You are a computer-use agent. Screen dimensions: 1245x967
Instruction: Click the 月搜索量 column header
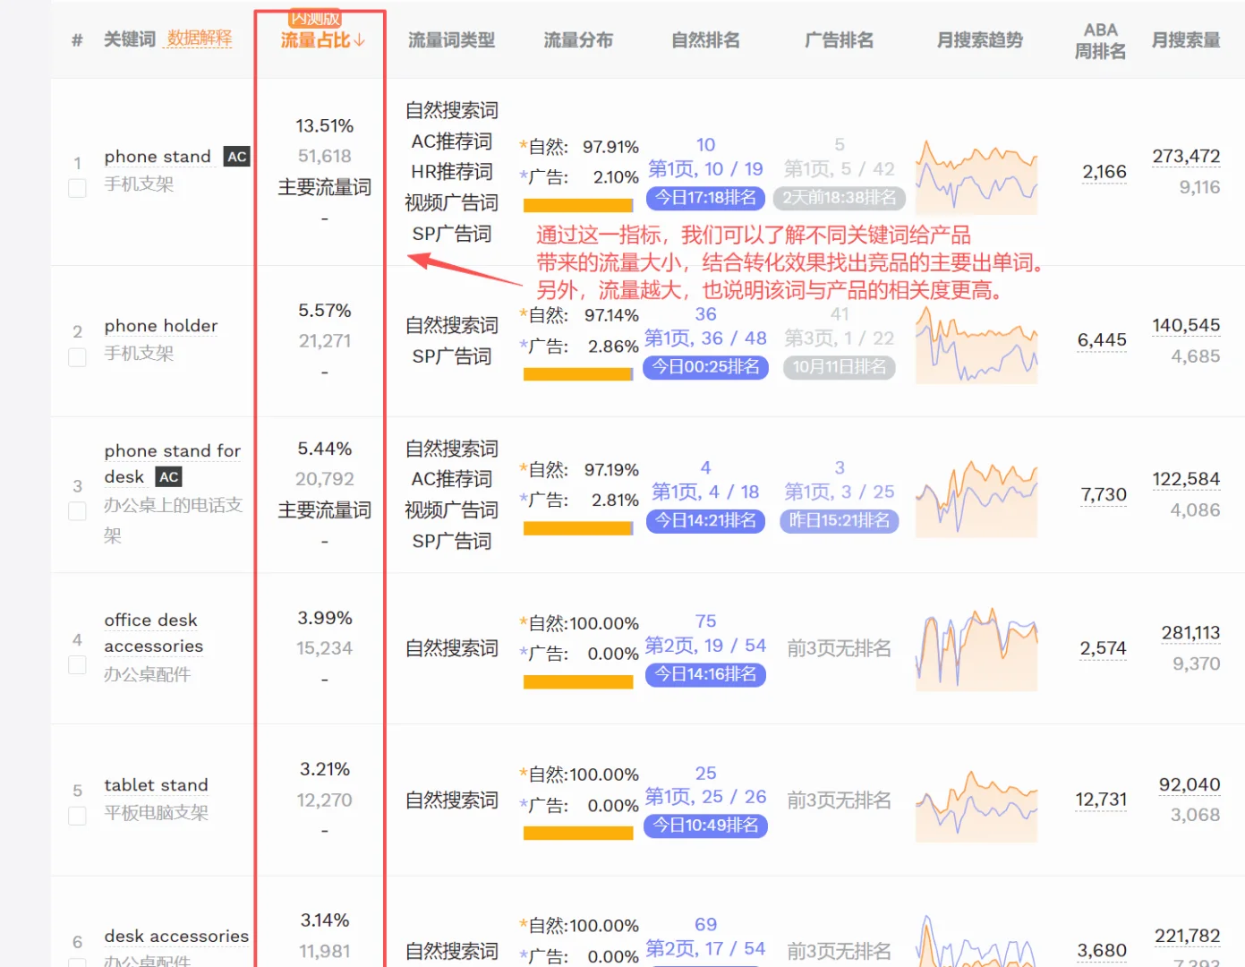pos(1186,40)
